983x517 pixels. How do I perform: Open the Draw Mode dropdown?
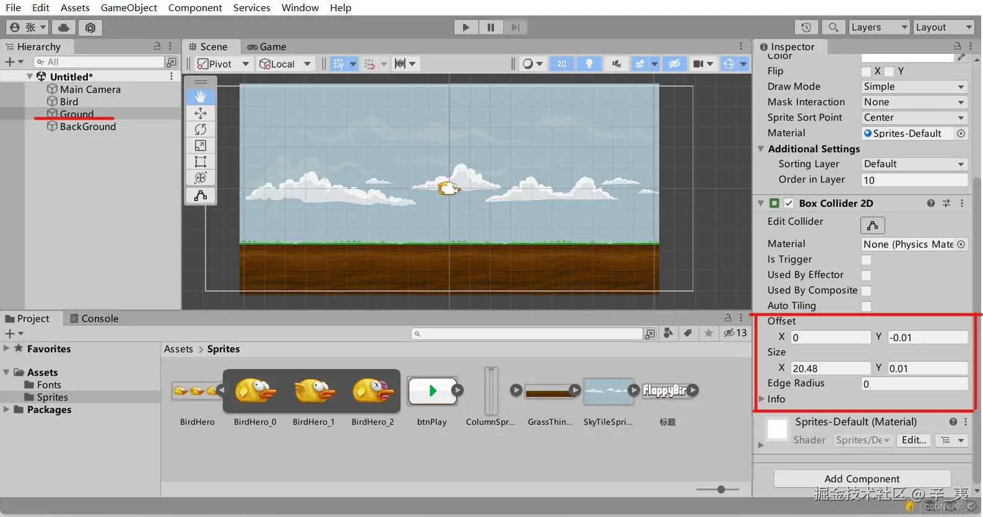tap(914, 87)
